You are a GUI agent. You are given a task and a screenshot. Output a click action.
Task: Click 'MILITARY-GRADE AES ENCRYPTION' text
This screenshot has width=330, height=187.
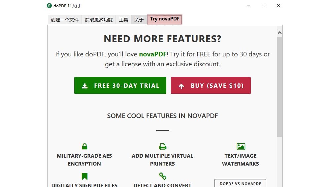pos(84,160)
